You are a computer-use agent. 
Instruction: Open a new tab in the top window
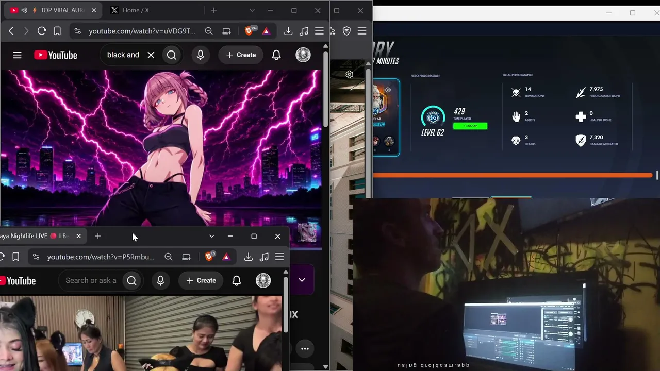click(213, 10)
